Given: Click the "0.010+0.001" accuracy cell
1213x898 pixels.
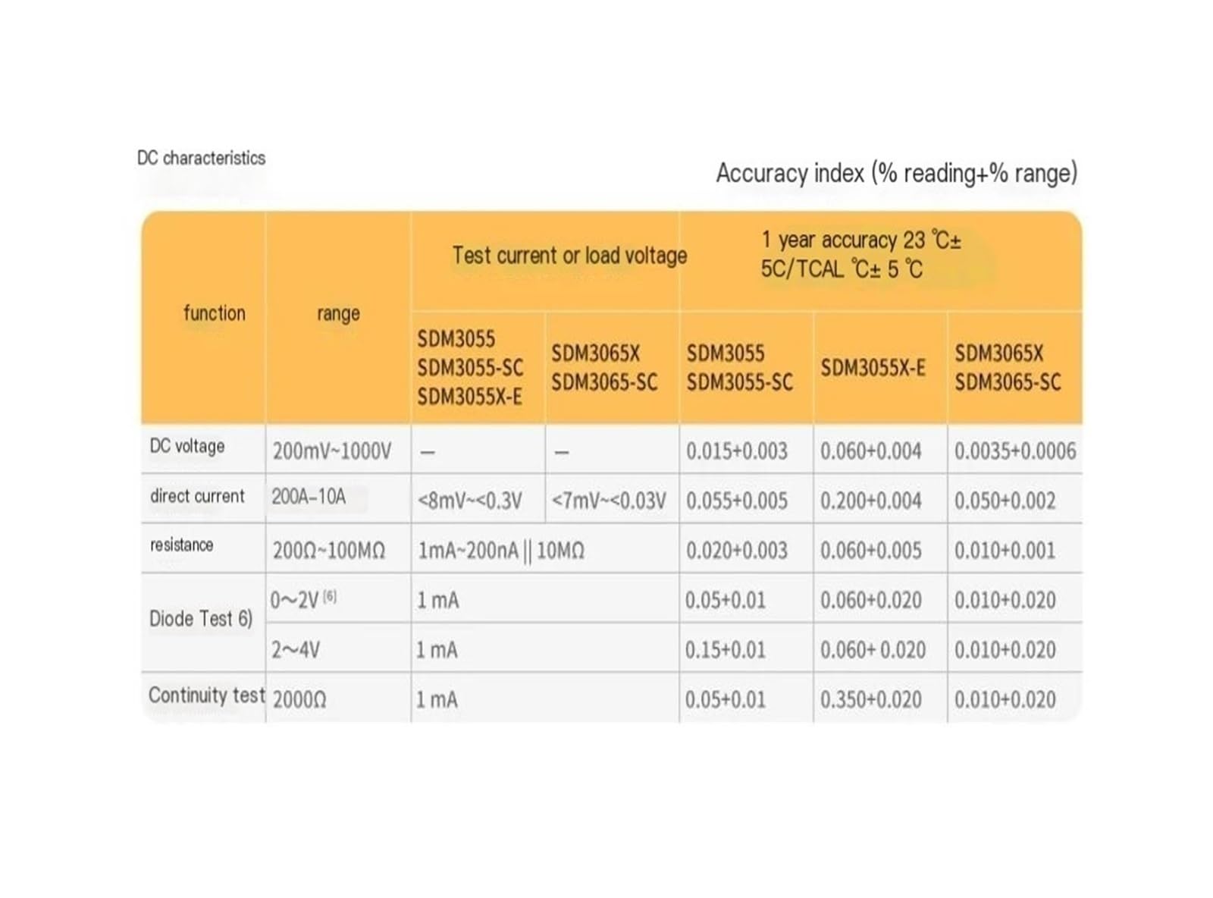Looking at the screenshot, I should click(1005, 551).
